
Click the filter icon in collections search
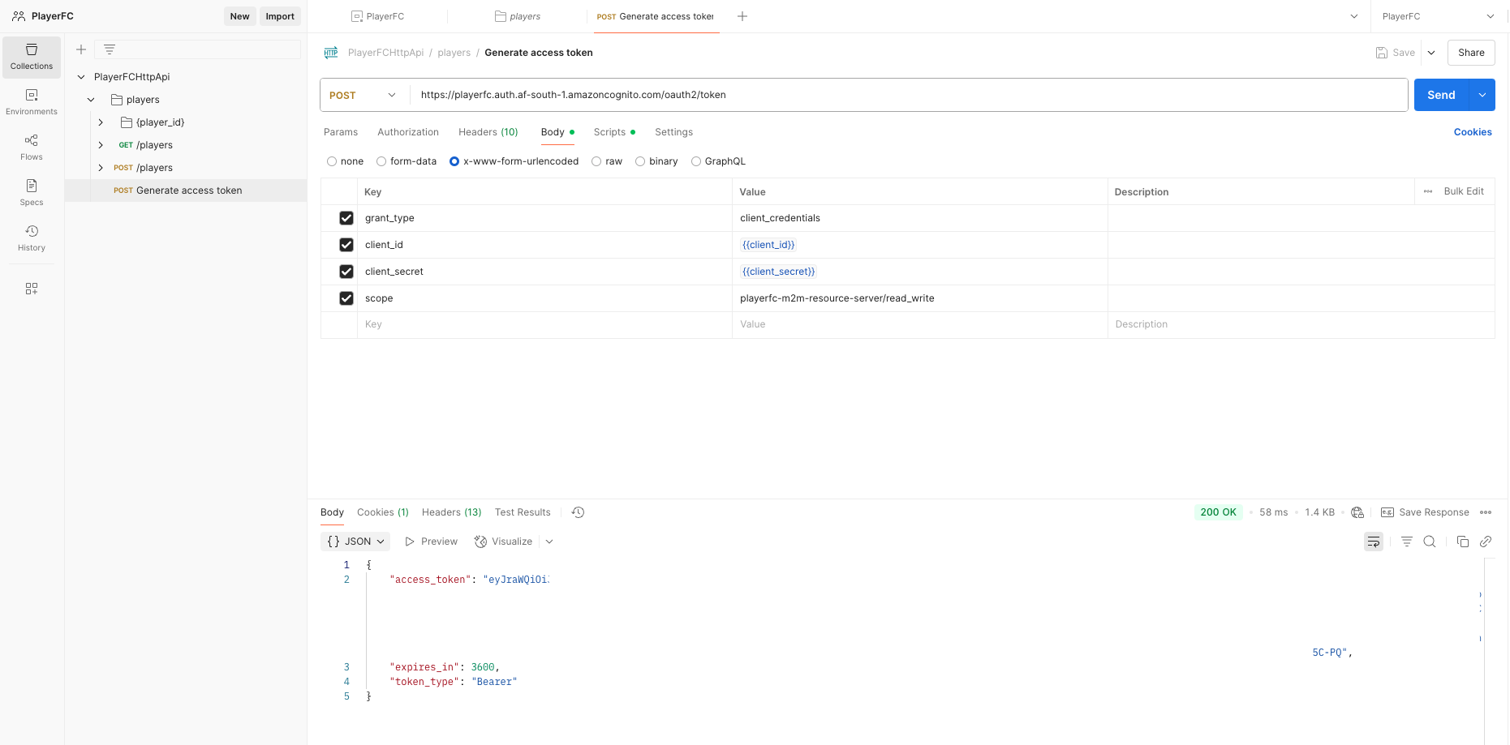[x=110, y=49]
